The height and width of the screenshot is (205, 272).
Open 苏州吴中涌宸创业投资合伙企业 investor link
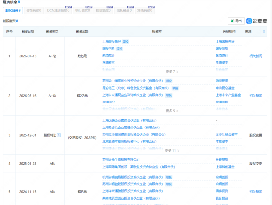[x=133, y=81]
